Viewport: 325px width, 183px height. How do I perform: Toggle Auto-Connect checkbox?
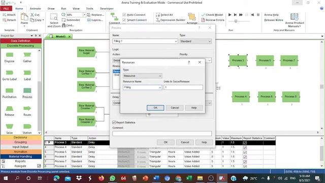[x=124, y=15]
